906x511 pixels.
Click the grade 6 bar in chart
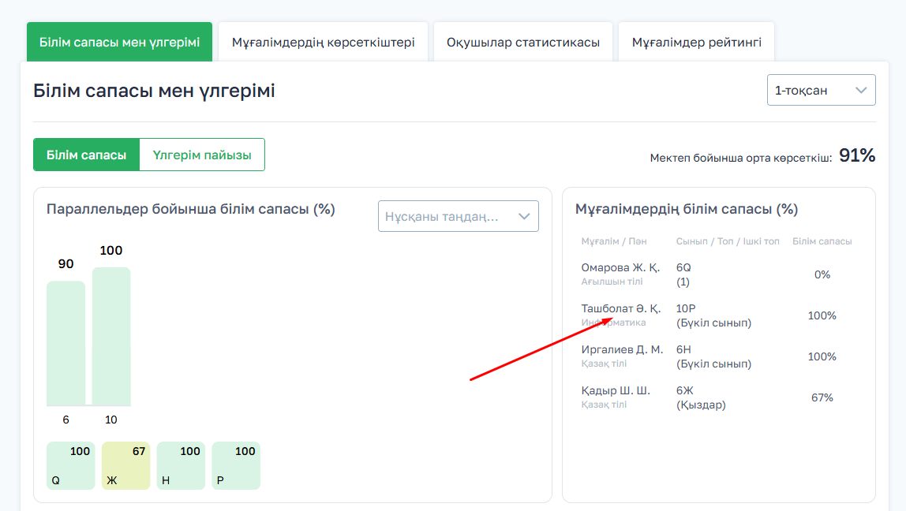(x=66, y=343)
